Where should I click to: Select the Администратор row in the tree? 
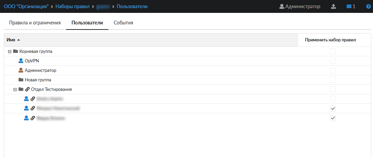click(x=41, y=71)
